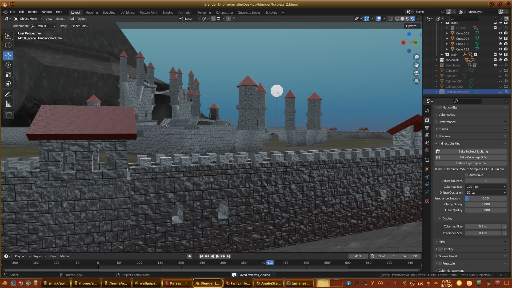Image resolution: width=512 pixels, height=288 pixels.
Task: Adjust the Irradiance Smoothing slider
Action: [485, 198]
